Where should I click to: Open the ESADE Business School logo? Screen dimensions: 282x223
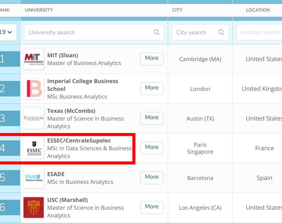[33, 178]
